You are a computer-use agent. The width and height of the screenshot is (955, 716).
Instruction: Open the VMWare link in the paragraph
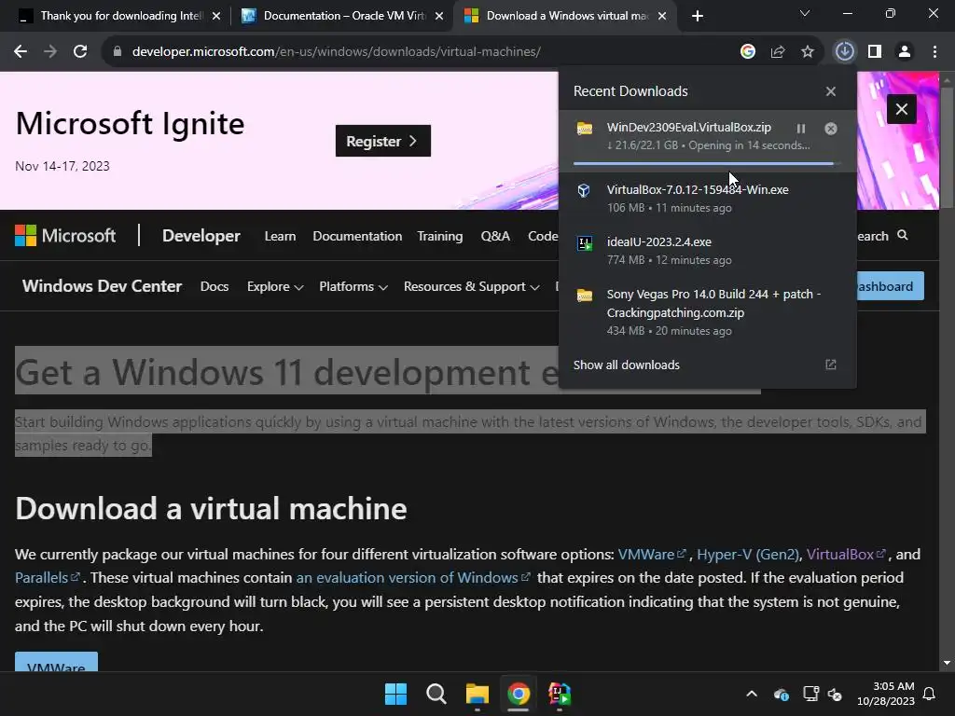pyautogui.click(x=651, y=554)
